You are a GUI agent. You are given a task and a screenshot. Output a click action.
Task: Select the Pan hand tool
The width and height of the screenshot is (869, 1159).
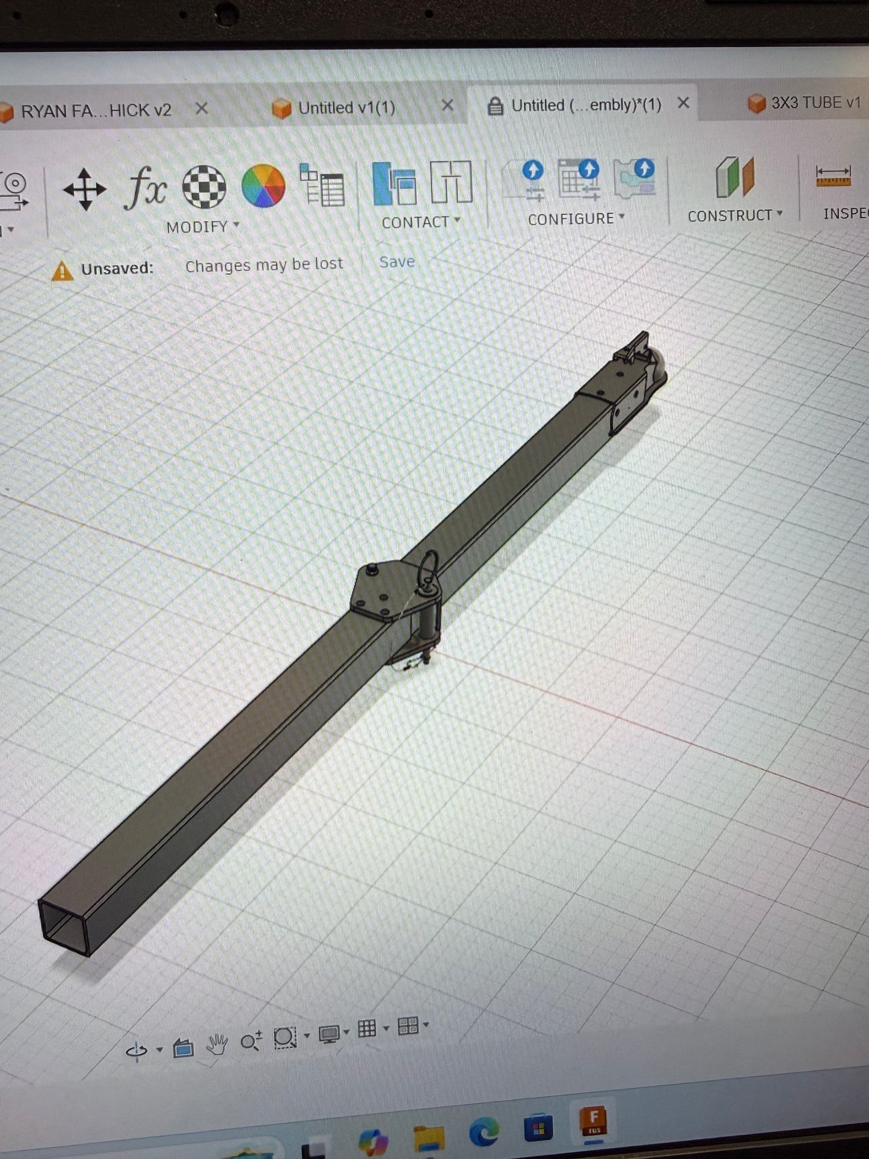click(216, 1045)
